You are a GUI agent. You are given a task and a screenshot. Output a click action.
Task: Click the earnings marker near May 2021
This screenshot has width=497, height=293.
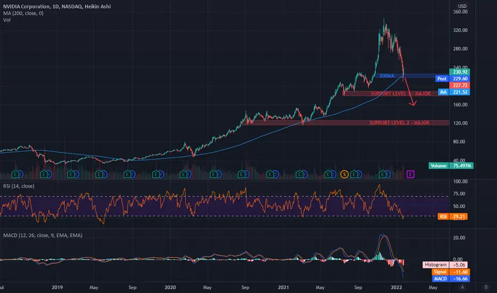pyautogui.click(x=328, y=174)
